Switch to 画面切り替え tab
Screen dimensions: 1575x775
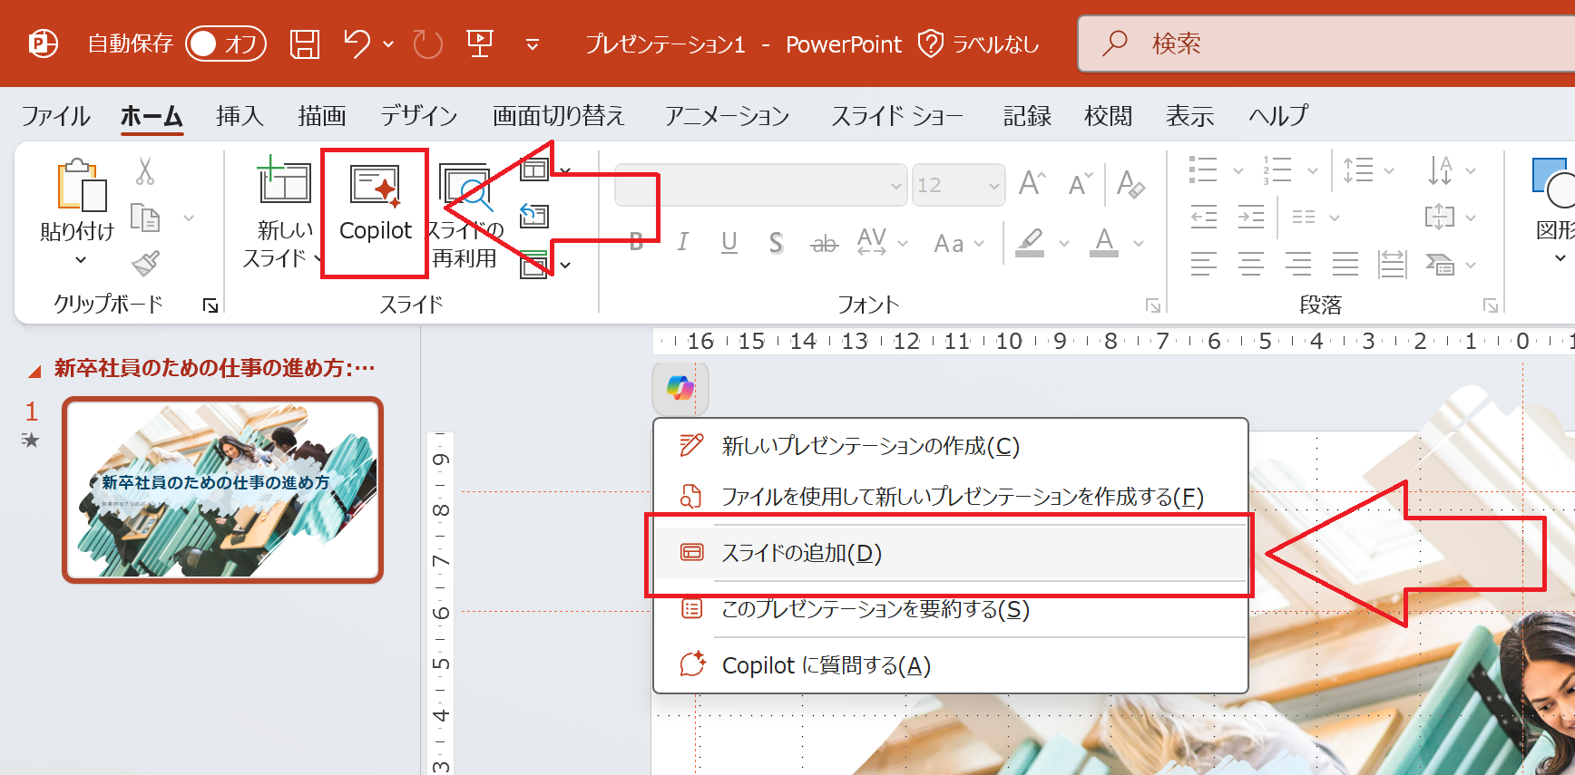(x=559, y=116)
